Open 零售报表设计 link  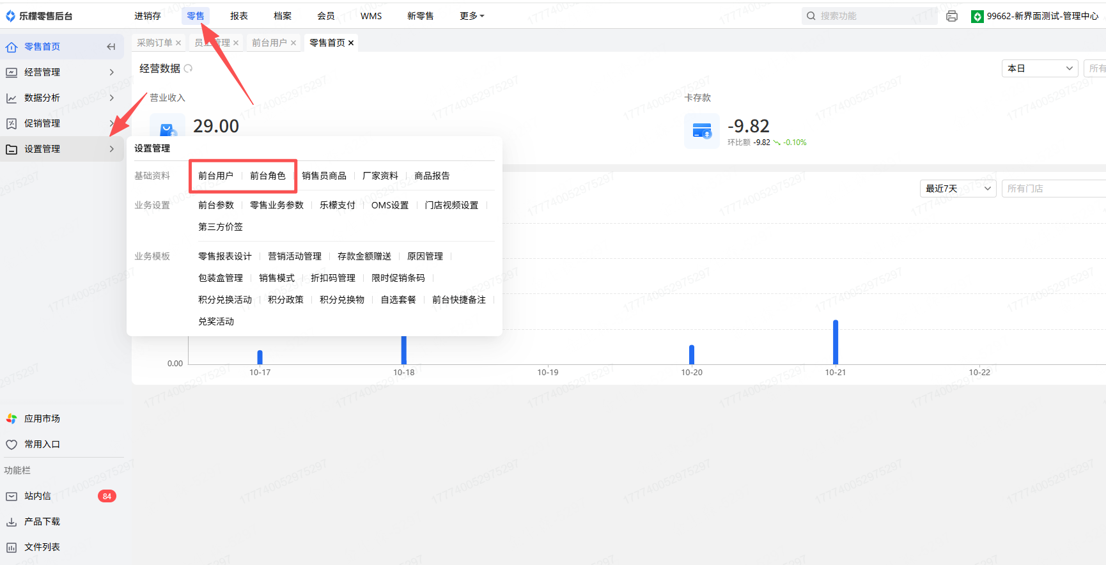[225, 256]
